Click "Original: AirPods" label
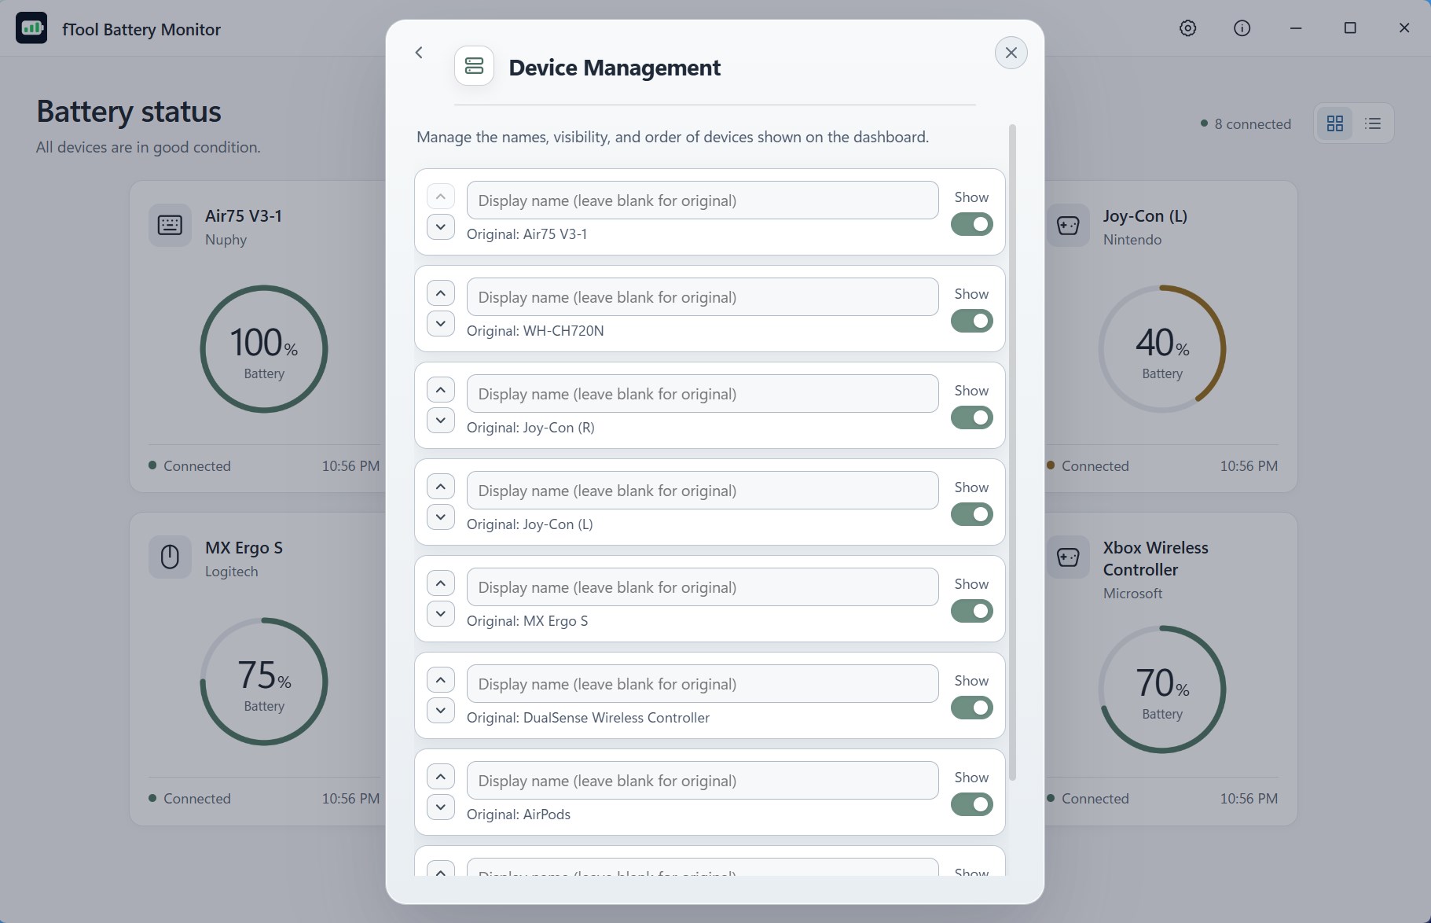Screen dimensions: 1431x923 (x=519, y=815)
